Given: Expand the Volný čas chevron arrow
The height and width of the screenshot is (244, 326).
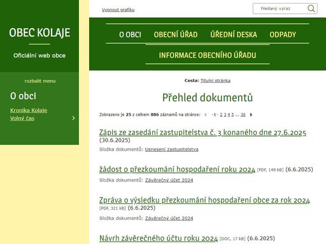Looking at the screenshot, I should 73,118.
